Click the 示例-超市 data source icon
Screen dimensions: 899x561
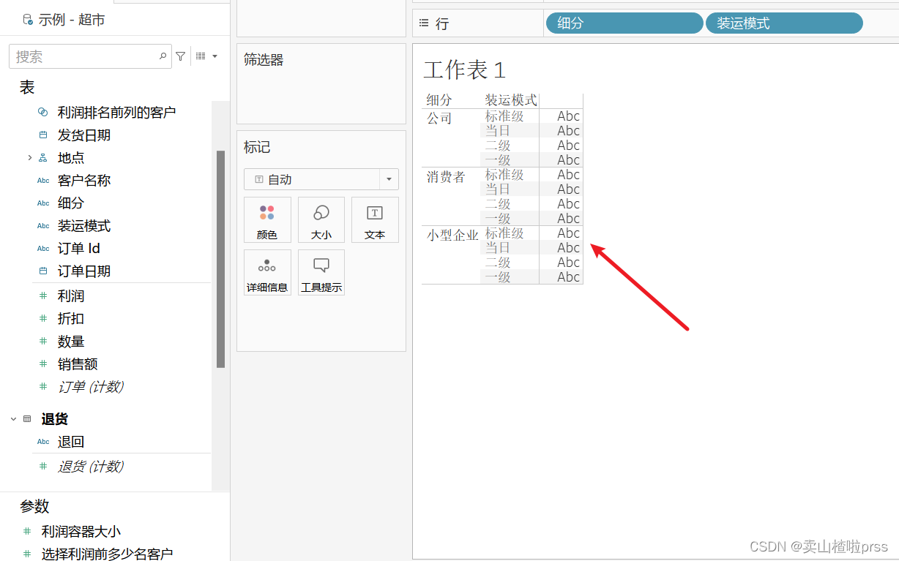click(x=29, y=20)
